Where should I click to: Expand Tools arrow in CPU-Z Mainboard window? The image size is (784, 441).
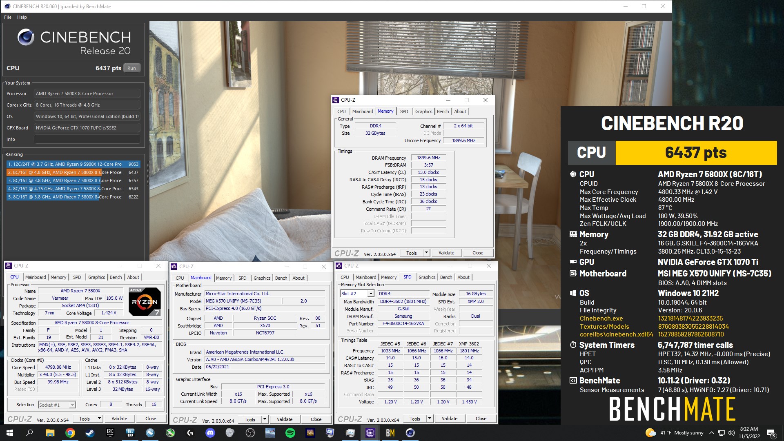[x=265, y=419]
